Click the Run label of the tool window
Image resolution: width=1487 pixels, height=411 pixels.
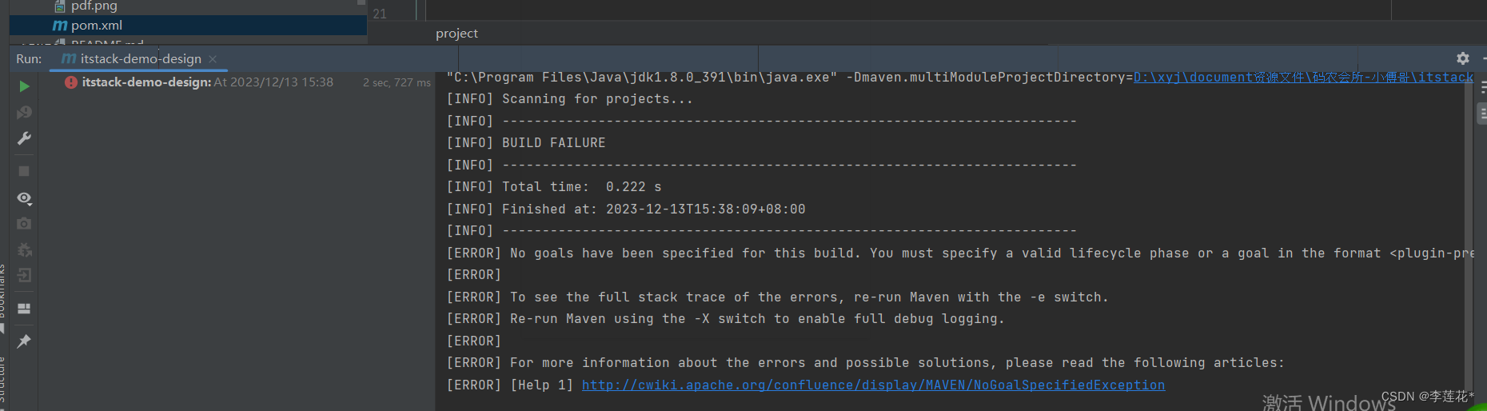pyautogui.click(x=29, y=59)
